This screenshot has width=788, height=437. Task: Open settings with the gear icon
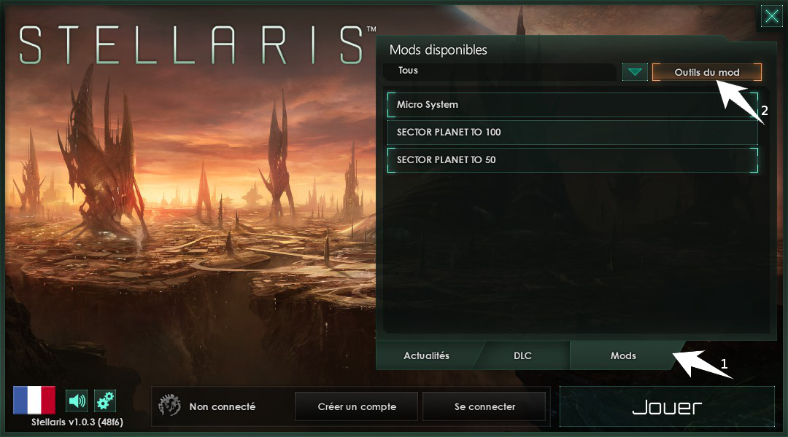(x=105, y=401)
